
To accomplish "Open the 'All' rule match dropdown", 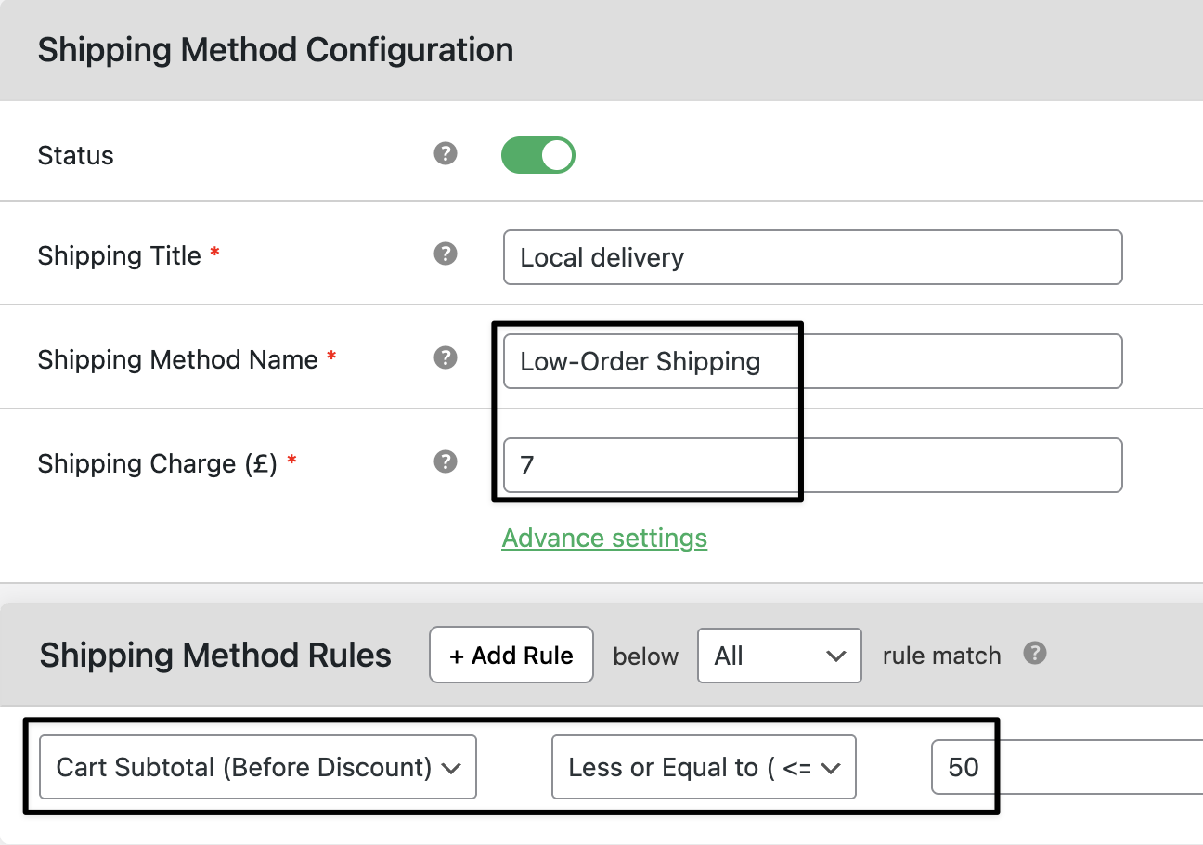I will click(x=780, y=656).
